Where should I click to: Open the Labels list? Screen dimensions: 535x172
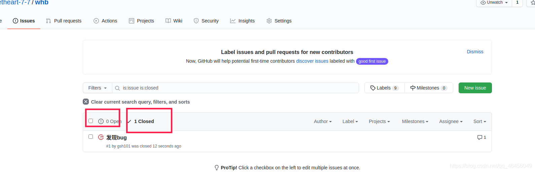click(x=385, y=88)
